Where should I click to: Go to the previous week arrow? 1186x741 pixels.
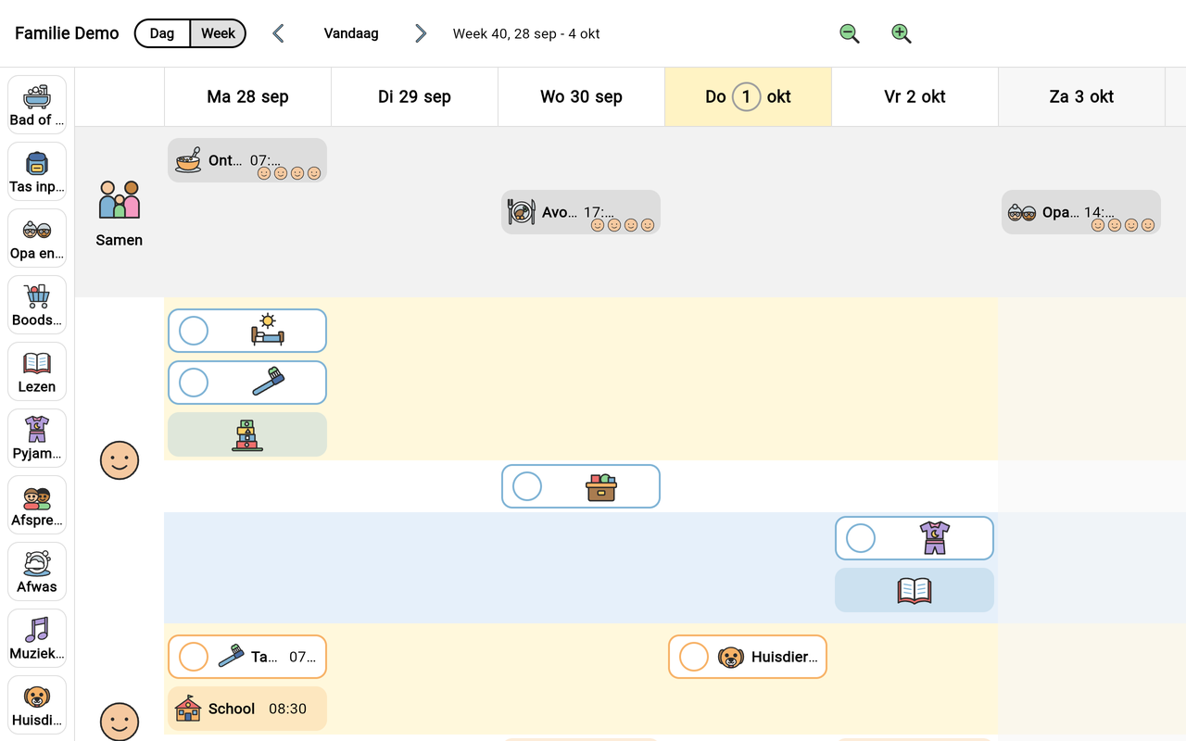[278, 33]
